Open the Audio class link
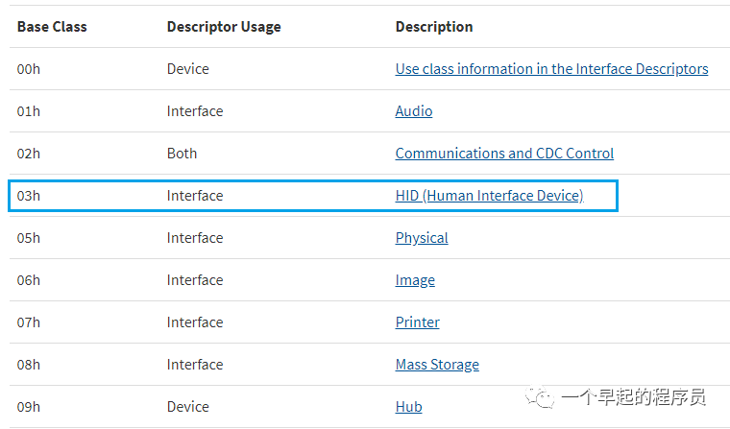Screen dimensions: 730x429 414,111
